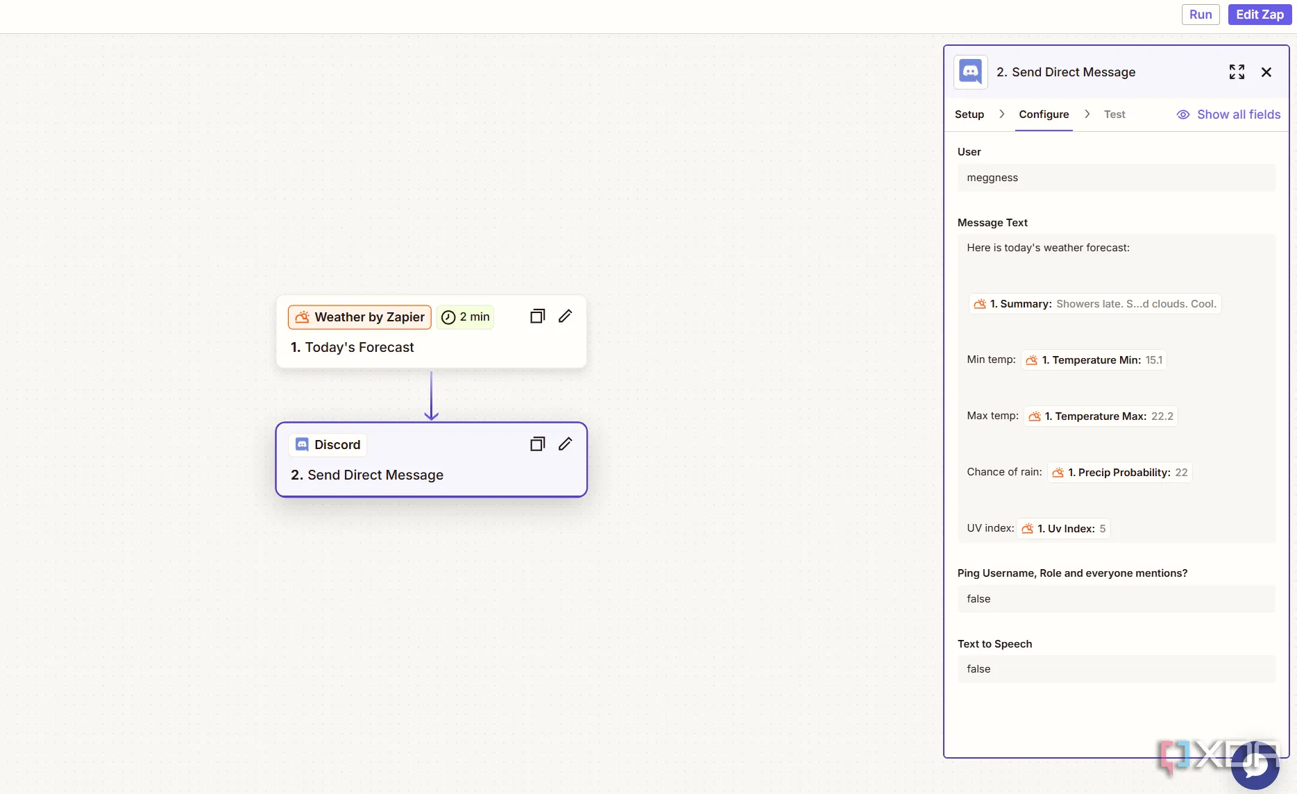Click duplicate icon on Weather by Zapier step

click(537, 316)
